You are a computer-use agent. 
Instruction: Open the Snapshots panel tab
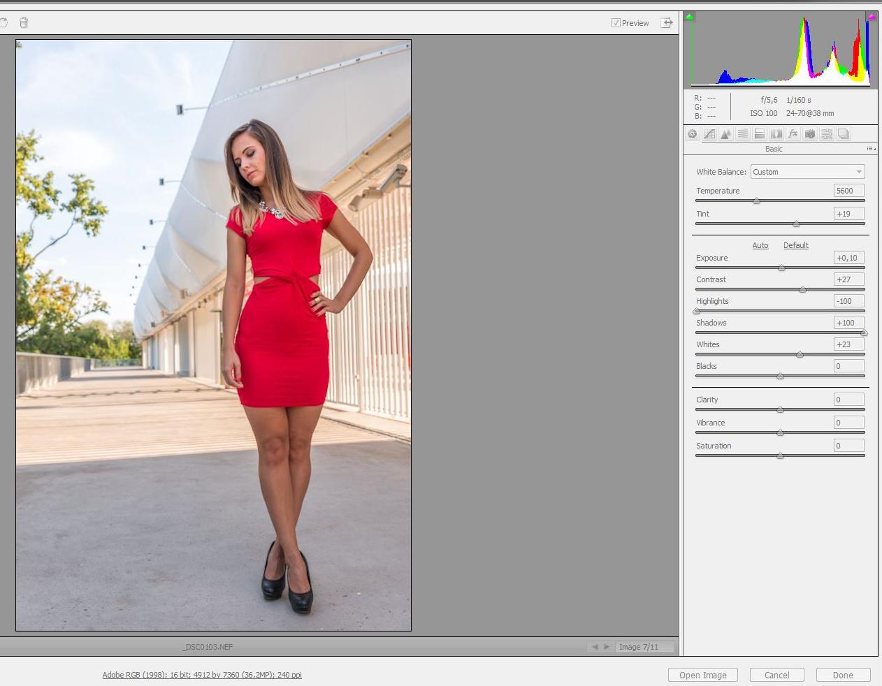[843, 134]
